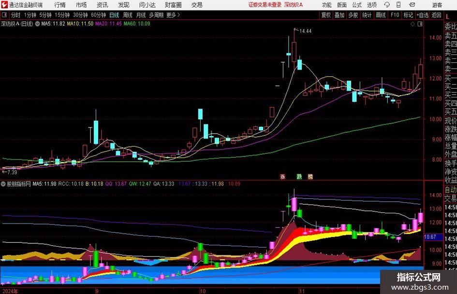The image size is (457, 294).
Task: Switch to the 月线 period tab
Action: coord(141,15)
